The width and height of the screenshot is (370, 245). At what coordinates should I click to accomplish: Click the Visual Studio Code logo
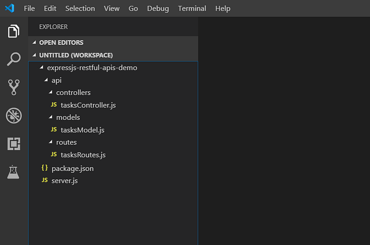coord(10,8)
